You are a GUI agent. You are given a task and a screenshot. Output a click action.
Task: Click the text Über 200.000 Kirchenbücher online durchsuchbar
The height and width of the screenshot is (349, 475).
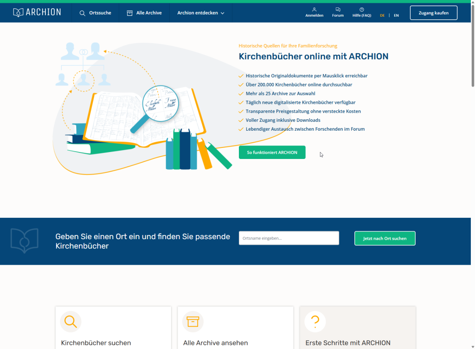pyautogui.click(x=299, y=85)
